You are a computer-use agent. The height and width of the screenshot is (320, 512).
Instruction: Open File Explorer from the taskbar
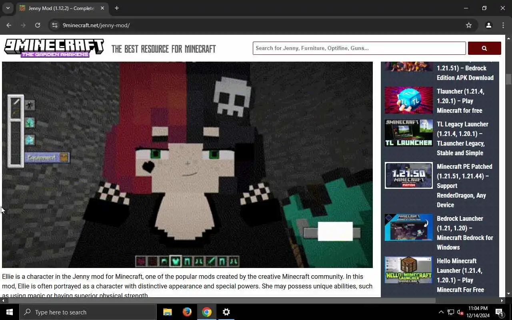click(168, 312)
